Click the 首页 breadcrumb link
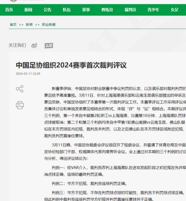Viewport: 186px width, 201px height. [x=13, y=24]
